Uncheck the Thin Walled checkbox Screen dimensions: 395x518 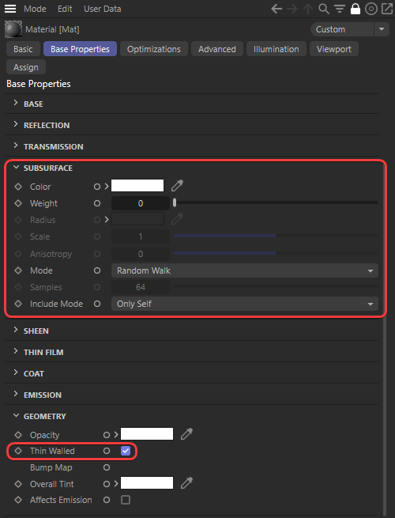tap(126, 451)
